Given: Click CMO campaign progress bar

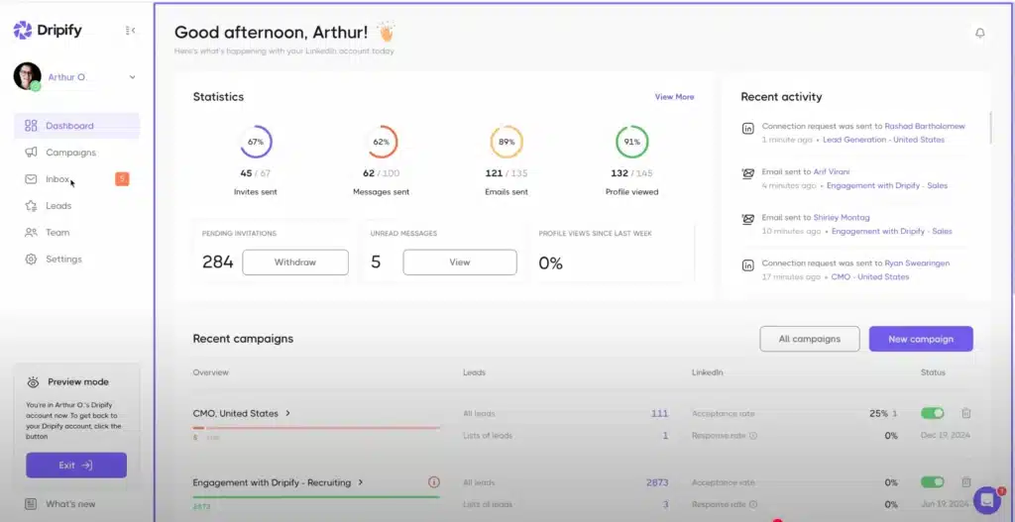Looking at the screenshot, I should point(316,428).
